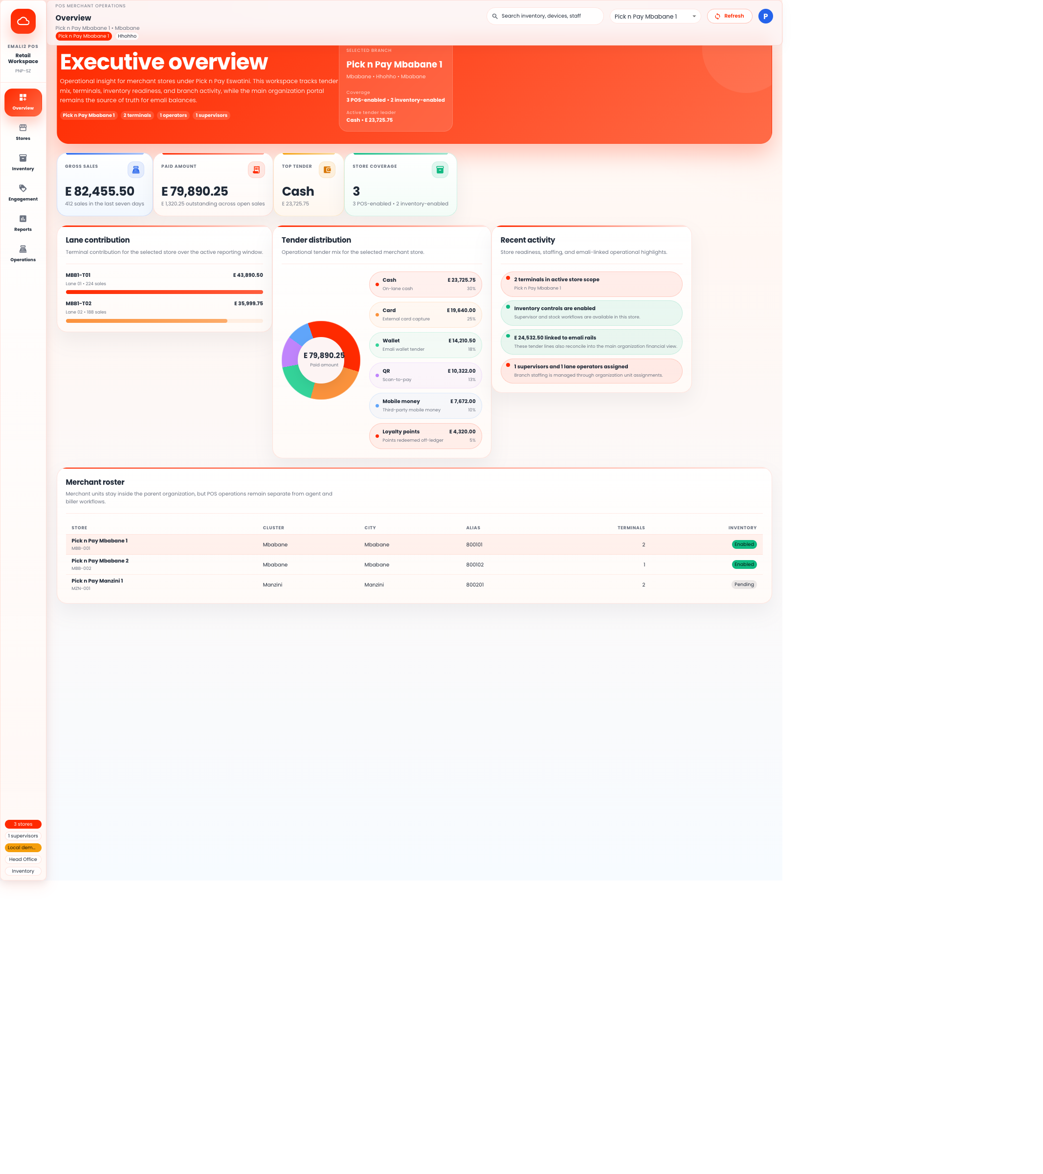The image size is (1043, 1174).
Task: Click the Store Coverage archive icon
Action: (x=440, y=170)
